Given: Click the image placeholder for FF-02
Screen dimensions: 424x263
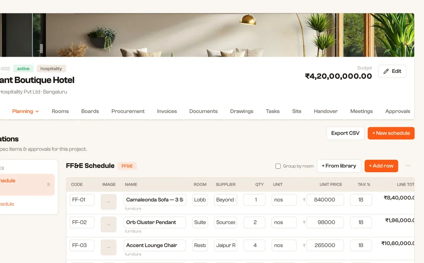Looking at the screenshot, I should click(108, 225).
